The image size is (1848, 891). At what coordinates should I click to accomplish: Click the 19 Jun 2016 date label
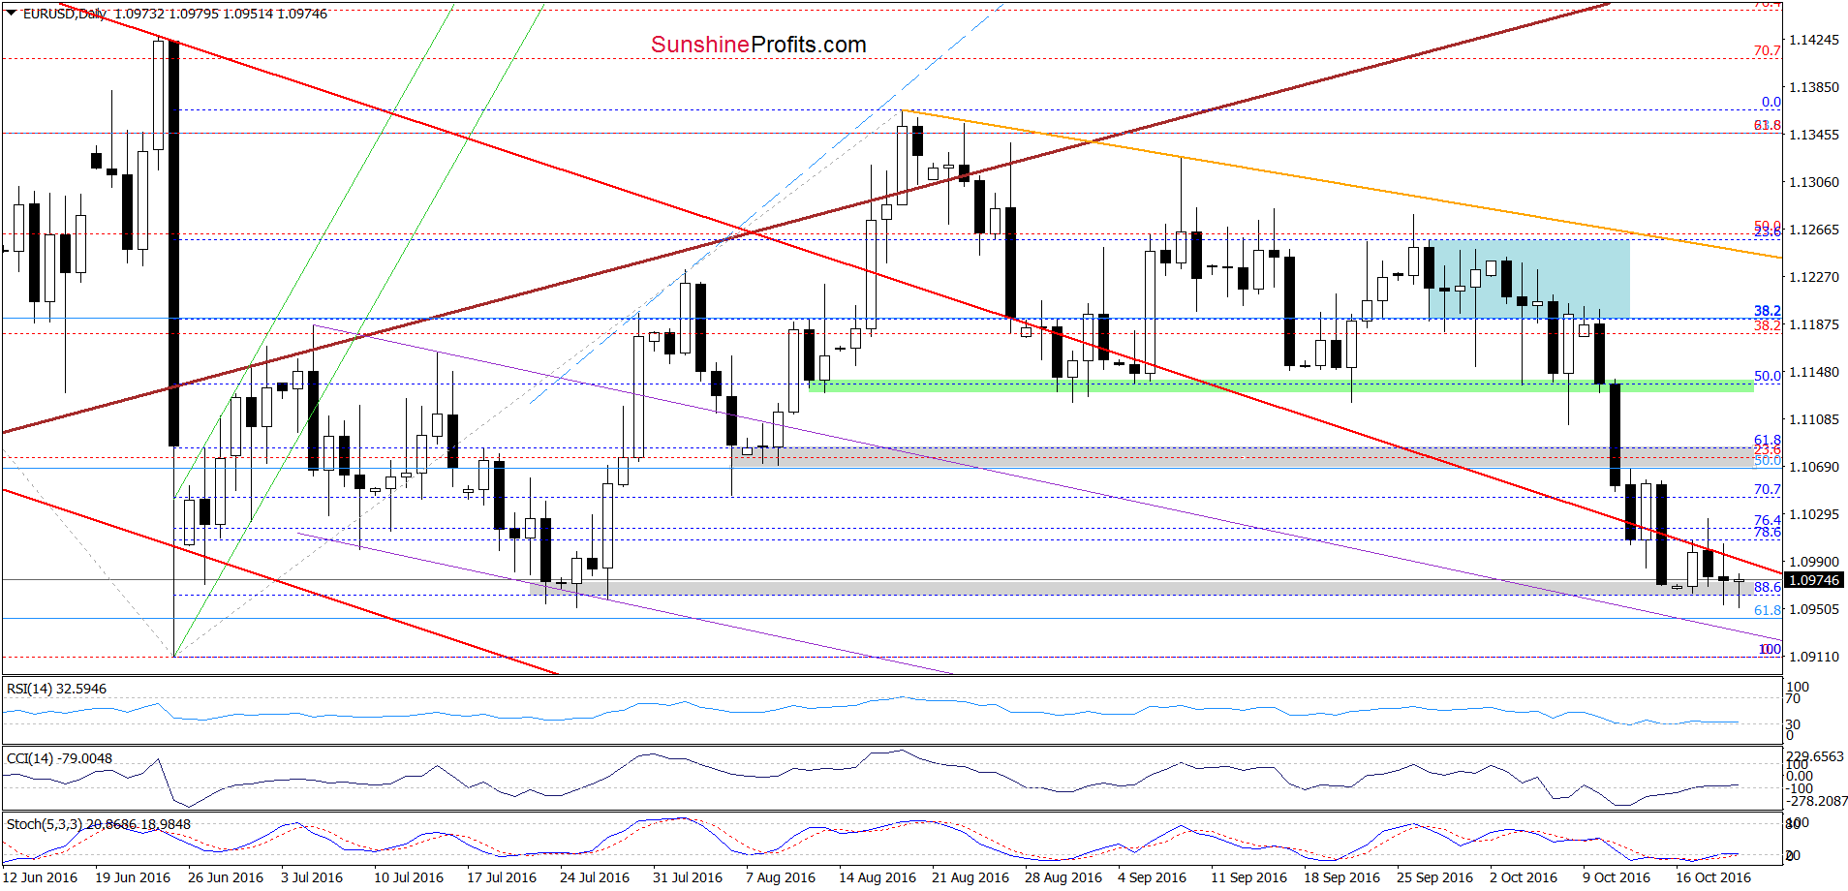[133, 877]
